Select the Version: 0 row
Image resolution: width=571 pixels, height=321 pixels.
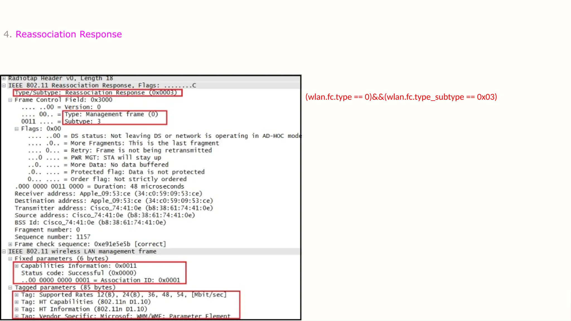61,107
